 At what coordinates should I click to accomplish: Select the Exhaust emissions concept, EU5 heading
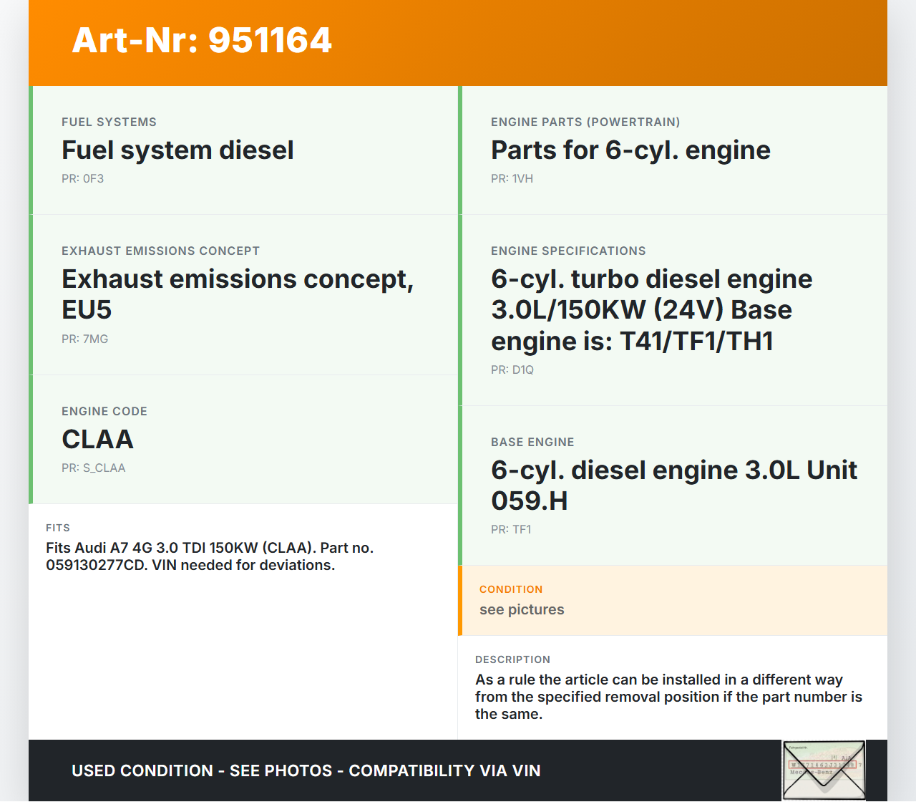[x=238, y=294]
